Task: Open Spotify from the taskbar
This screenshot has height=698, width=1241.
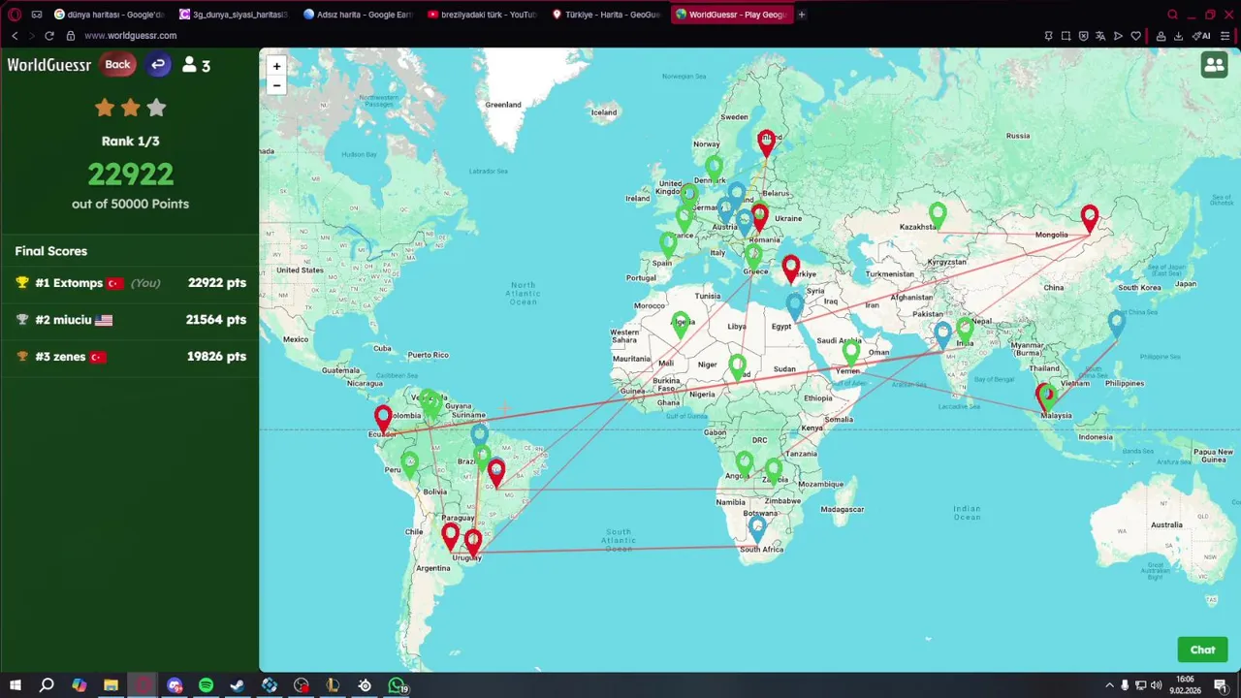Action: (x=206, y=685)
